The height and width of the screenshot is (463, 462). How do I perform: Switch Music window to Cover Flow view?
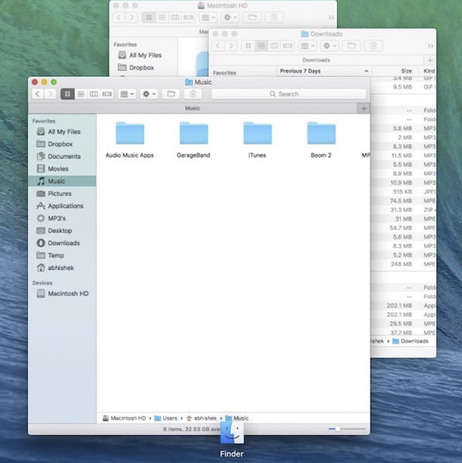[107, 94]
